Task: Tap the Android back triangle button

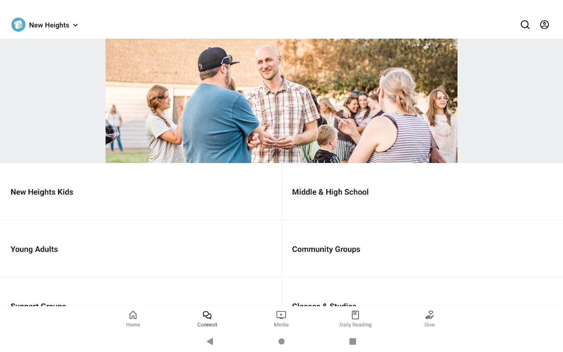Action: click(x=210, y=341)
